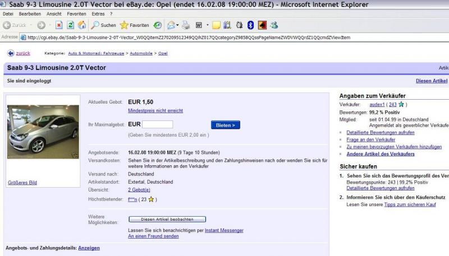The width and height of the screenshot is (449, 256).
Task: Click the Word edit icon
Action: pyautogui.click(x=199, y=25)
